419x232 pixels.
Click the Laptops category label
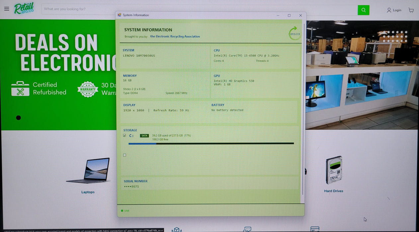[88, 192]
